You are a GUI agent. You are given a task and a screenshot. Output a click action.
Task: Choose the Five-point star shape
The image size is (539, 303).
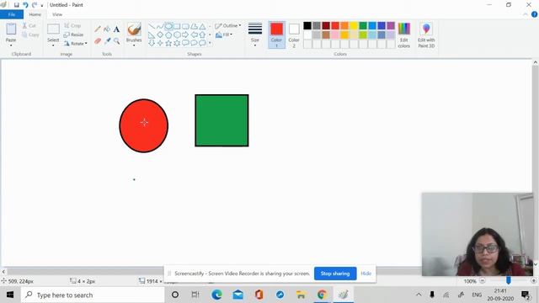pos(168,43)
